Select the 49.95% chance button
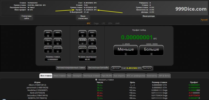 pos(82,42)
